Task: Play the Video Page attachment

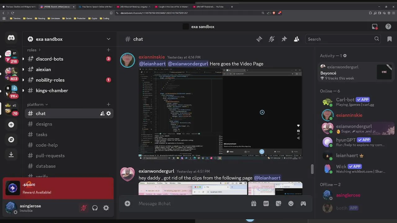Action: 262,112
